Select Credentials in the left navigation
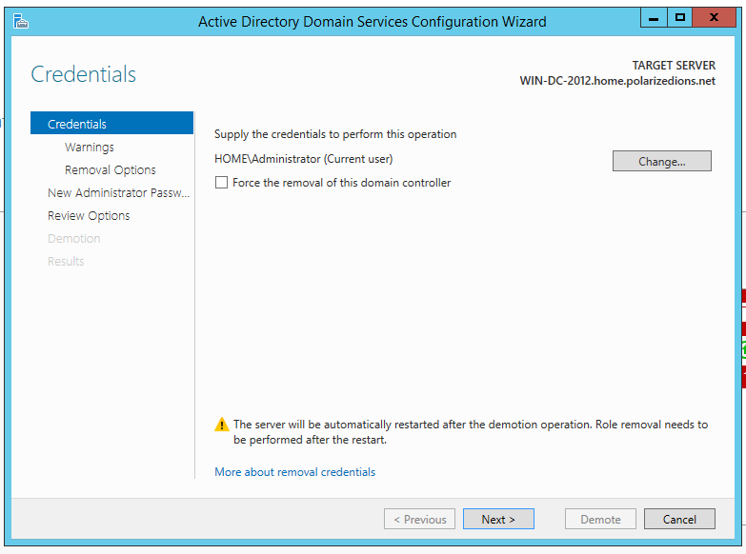 (77, 124)
